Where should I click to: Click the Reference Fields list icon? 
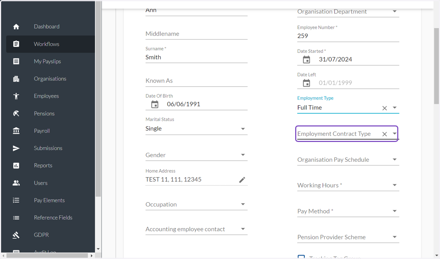[x=16, y=218]
